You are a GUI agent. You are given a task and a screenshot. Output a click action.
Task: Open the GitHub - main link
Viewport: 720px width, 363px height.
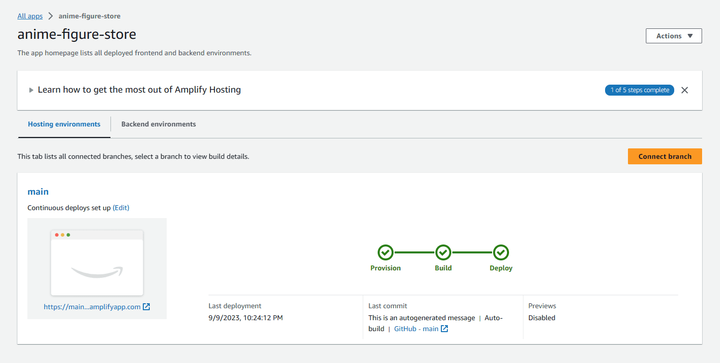(416, 329)
